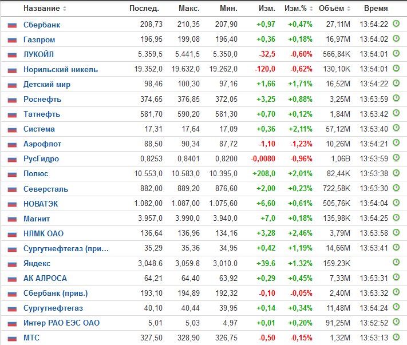The image size is (407, 345).
Task: Click the clock icon in Полюс row
Action: pos(396,173)
